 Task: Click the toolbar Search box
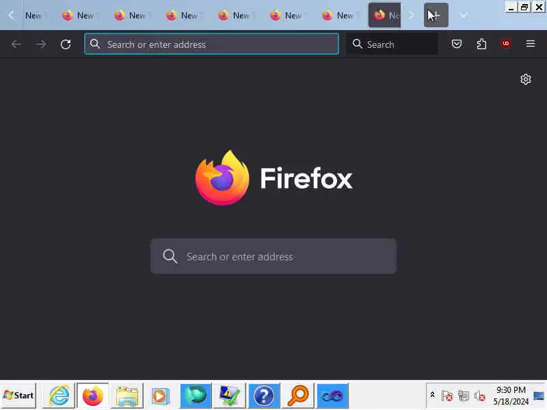click(x=392, y=44)
